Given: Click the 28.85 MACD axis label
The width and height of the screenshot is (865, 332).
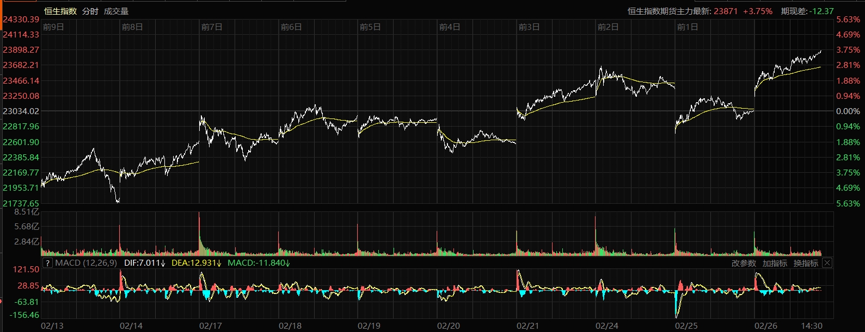Looking at the screenshot, I should (29, 285).
